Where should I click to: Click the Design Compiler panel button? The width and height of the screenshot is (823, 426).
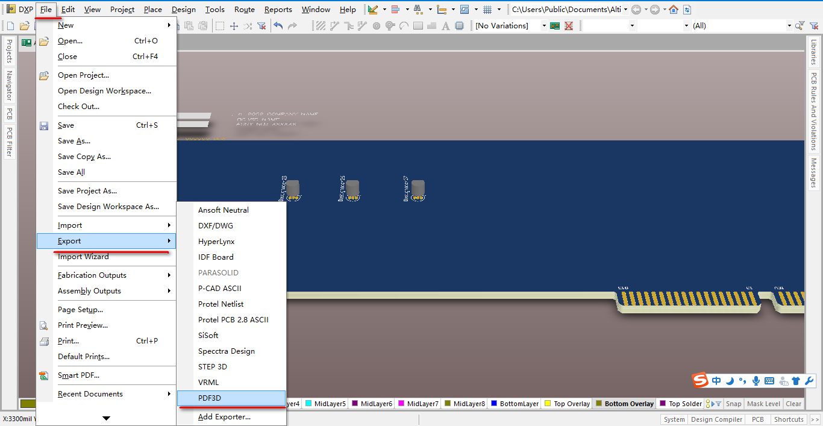(716, 419)
